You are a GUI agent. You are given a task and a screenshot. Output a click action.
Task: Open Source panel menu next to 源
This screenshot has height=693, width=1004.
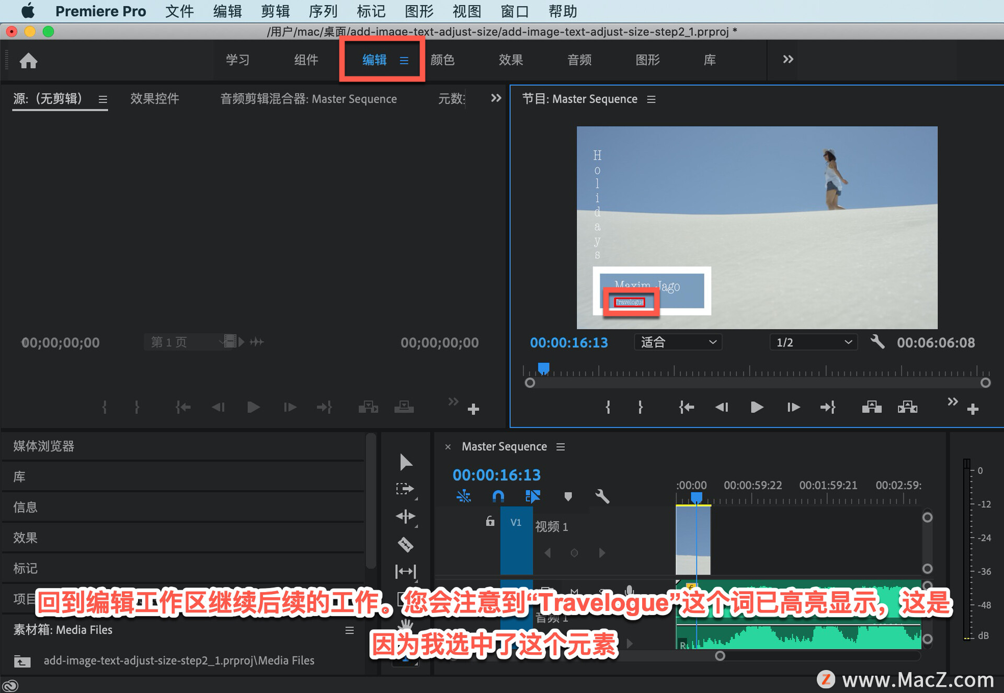103,99
